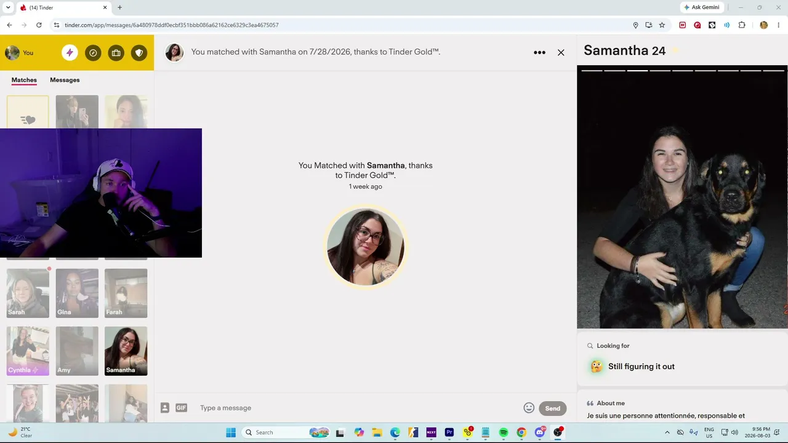Open Discord from the taskbar
Viewport: 788px width, 443px height.
coord(540,433)
